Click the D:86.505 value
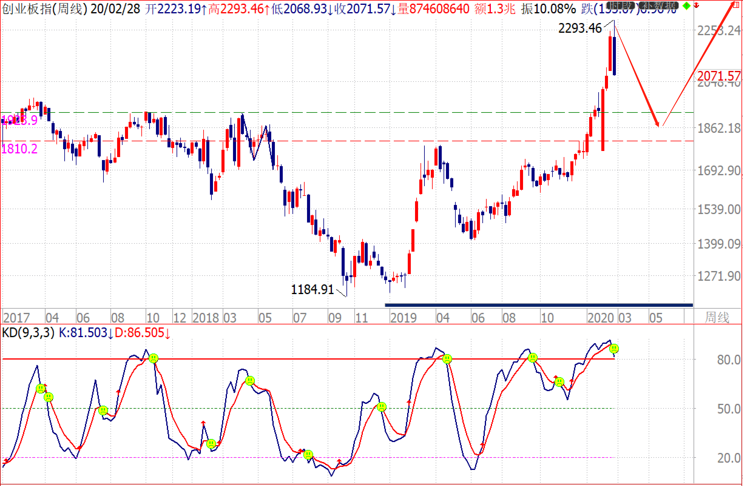The height and width of the screenshot is (486, 743). pyautogui.click(x=143, y=333)
